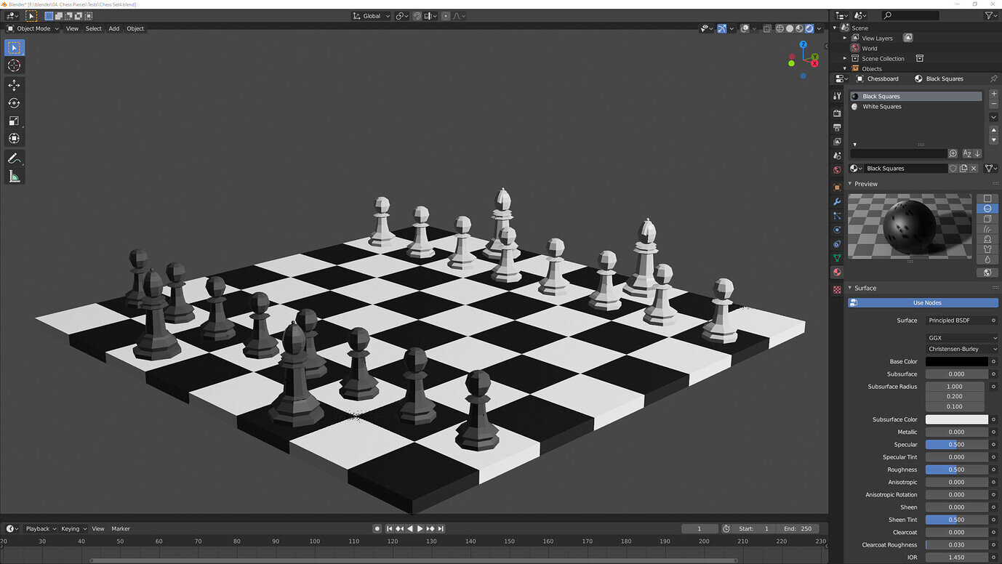Activate the Annotate tool
Viewport: 1002px width, 564px height.
(14, 158)
